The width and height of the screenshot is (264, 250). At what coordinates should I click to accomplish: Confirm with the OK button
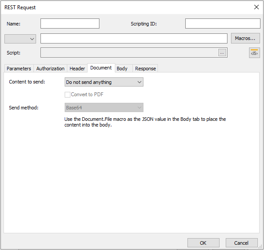click(x=203, y=243)
